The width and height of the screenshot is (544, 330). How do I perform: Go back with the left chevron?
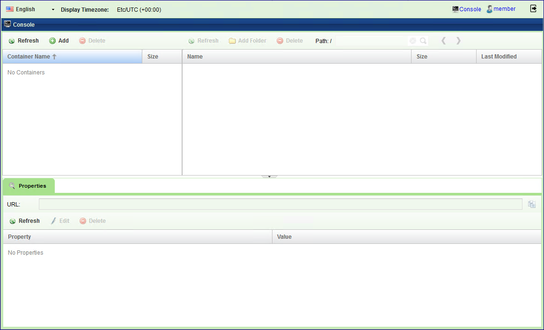(443, 41)
